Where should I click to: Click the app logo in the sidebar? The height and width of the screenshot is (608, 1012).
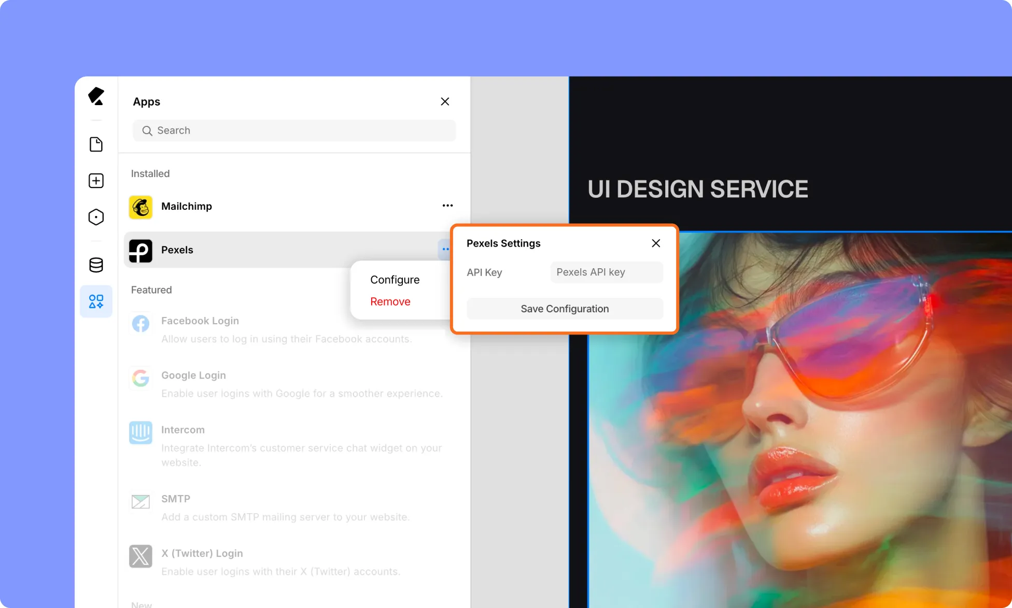pos(96,96)
